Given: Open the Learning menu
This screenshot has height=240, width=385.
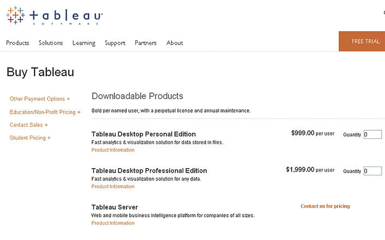Looking at the screenshot, I should point(84,43).
